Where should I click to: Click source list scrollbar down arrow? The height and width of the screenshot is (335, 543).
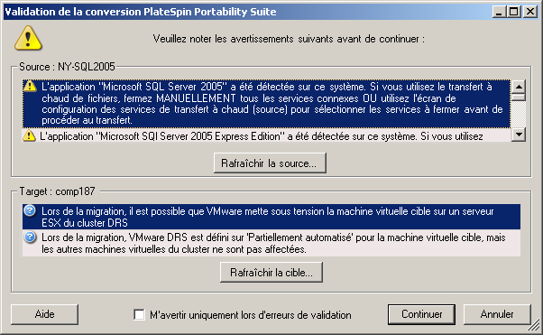click(x=519, y=135)
